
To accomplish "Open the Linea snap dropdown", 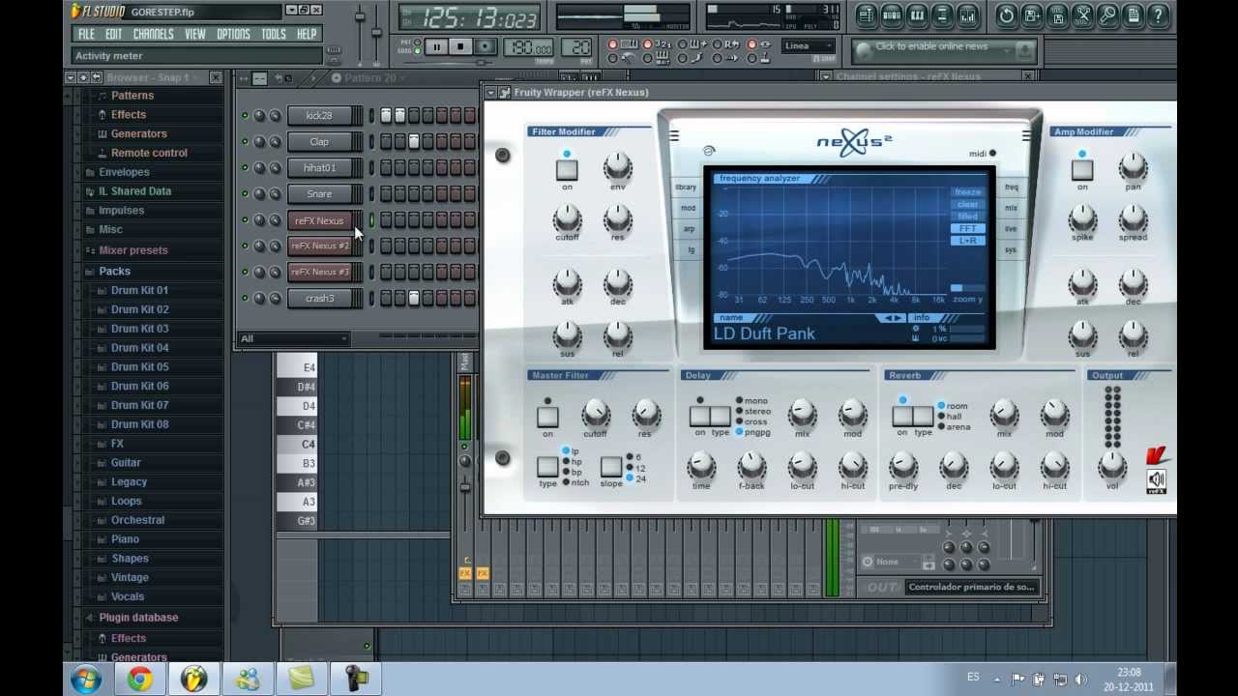I will (809, 46).
